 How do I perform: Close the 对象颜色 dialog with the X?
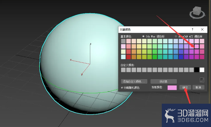click(x=202, y=30)
